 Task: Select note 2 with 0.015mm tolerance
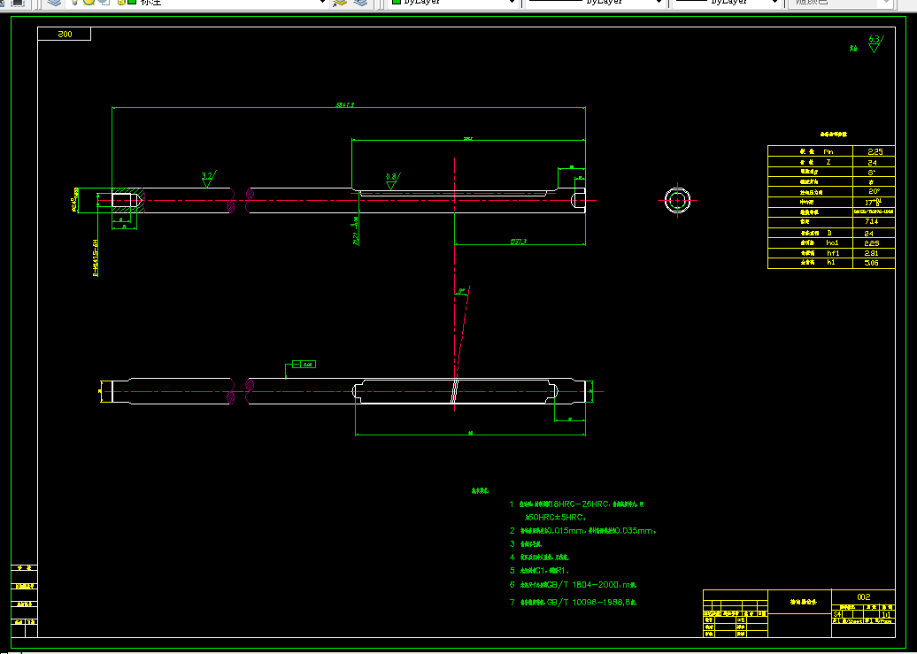(x=583, y=531)
